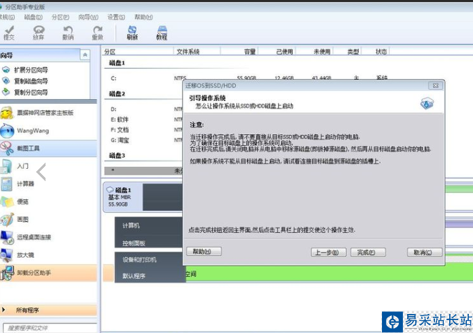Open the 常规 menu
Image resolution: width=473 pixels, height=333 pixels.
[7, 17]
